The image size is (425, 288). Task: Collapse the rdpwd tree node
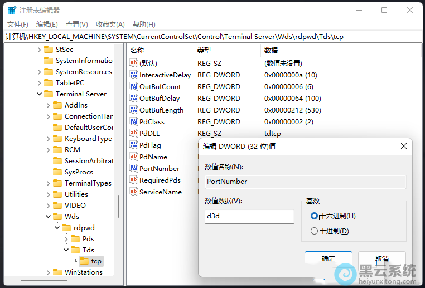57,228
